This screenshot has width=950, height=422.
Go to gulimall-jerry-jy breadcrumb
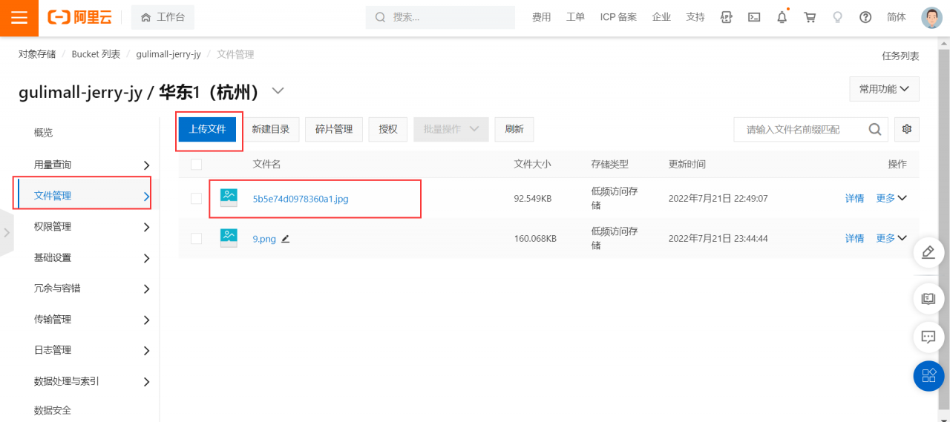(x=168, y=54)
